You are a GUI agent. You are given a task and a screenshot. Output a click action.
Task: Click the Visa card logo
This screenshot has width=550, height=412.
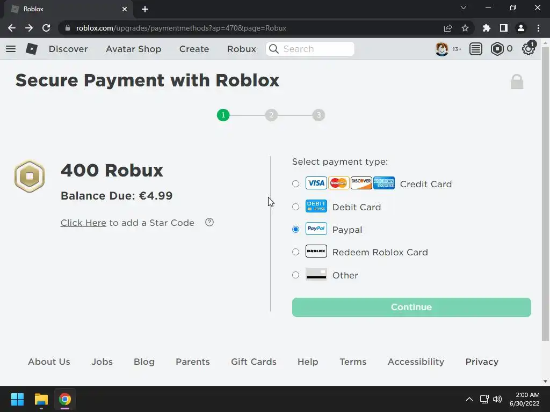pyautogui.click(x=316, y=183)
